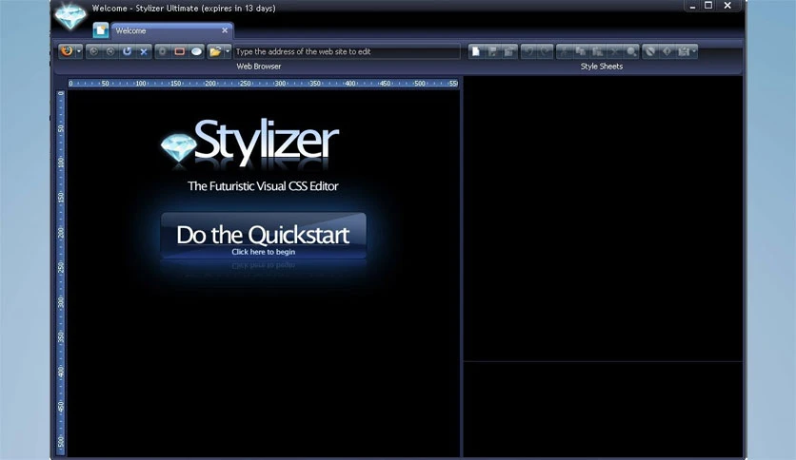The image size is (796, 460).
Task: Open search with the magnifier icon
Action: pyautogui.click(x=631, y=51)
